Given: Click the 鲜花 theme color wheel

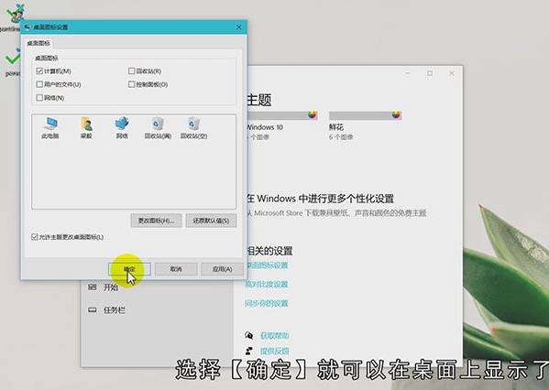Looking at the screenshot, I should (x=396, y=114).
